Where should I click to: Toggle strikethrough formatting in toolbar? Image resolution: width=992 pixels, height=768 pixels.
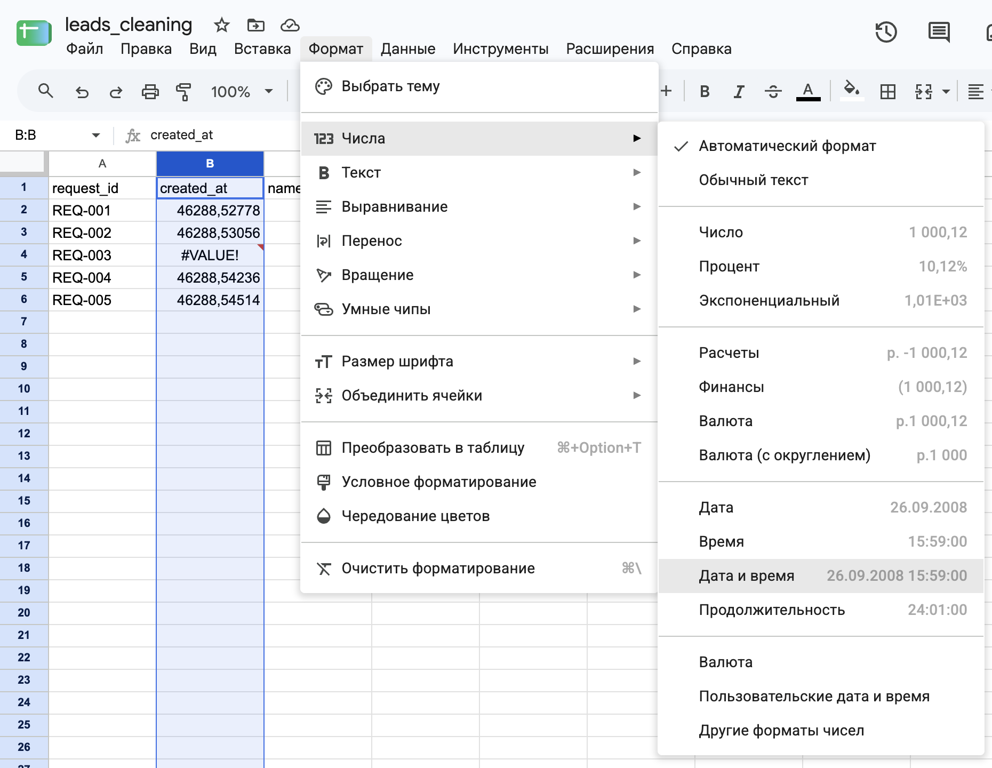point(773,92)
